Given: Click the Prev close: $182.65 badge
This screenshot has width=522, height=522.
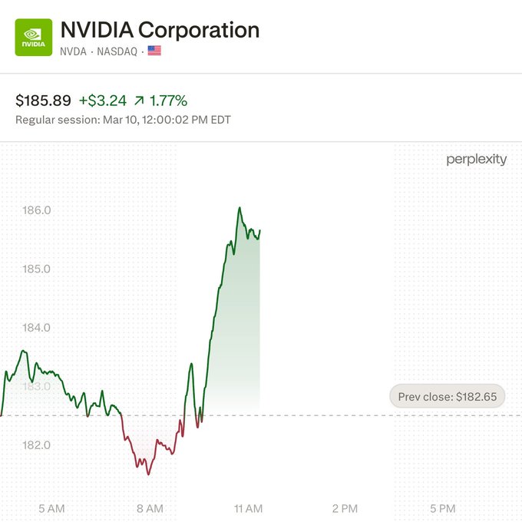Looking at the screenshot, I should click(448, 397).
